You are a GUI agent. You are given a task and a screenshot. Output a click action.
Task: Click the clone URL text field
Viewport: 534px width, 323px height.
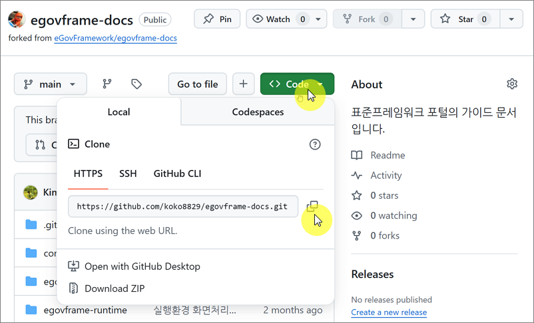tap(183, 207)
